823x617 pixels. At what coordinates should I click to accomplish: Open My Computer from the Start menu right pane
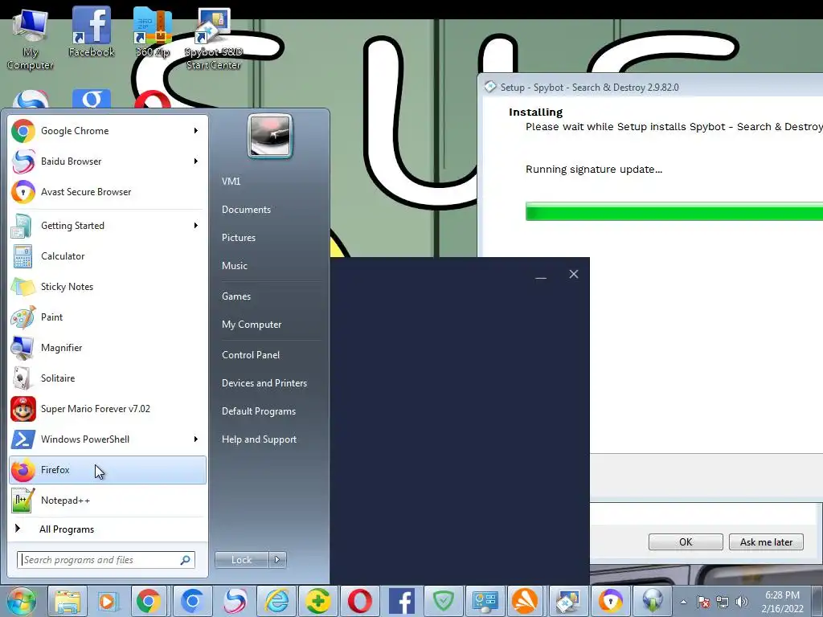click(x=252, y=325)
